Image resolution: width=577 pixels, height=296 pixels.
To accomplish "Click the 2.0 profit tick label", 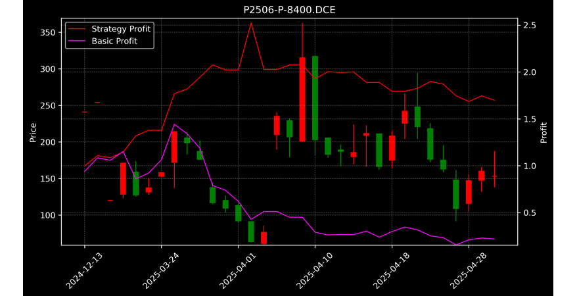I will [x=529, y=72].
